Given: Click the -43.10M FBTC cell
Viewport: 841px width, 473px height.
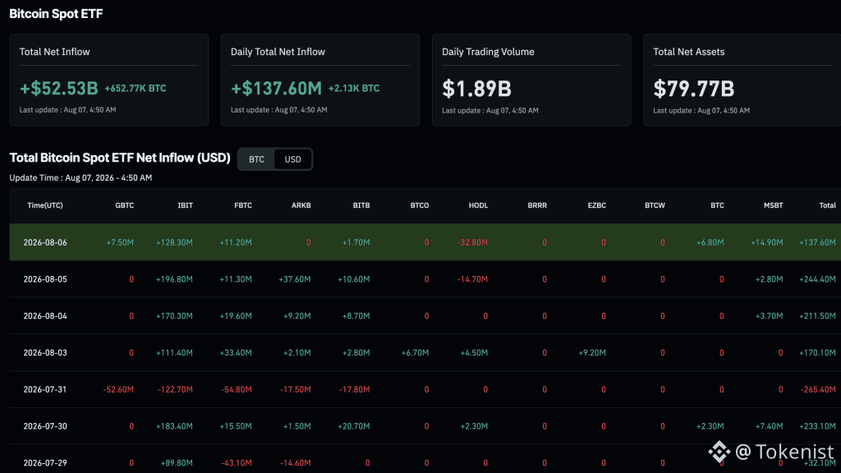Looking at the screenshot, I should pyautogui.click(x=237, y=463).
